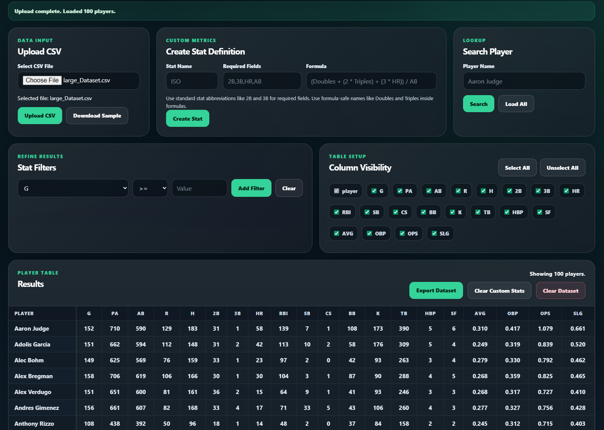Screen dimensions: 604x430
Task: Click Download Sample button
Action: 97,116
